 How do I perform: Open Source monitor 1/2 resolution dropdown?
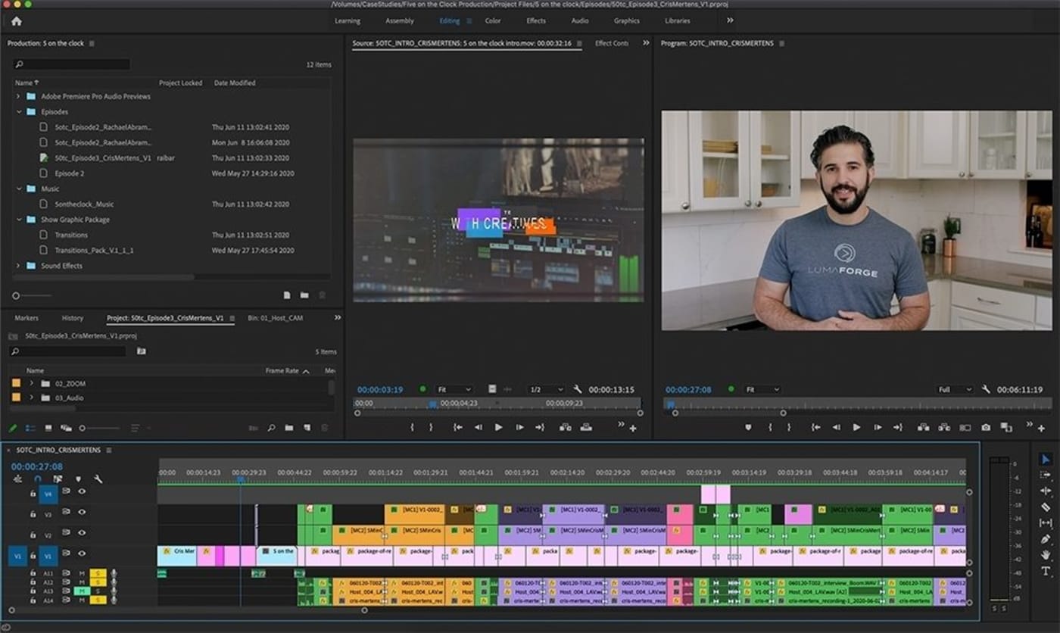546,389
